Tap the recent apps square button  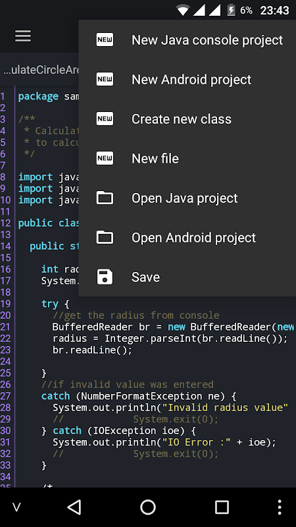coord(222,507)
